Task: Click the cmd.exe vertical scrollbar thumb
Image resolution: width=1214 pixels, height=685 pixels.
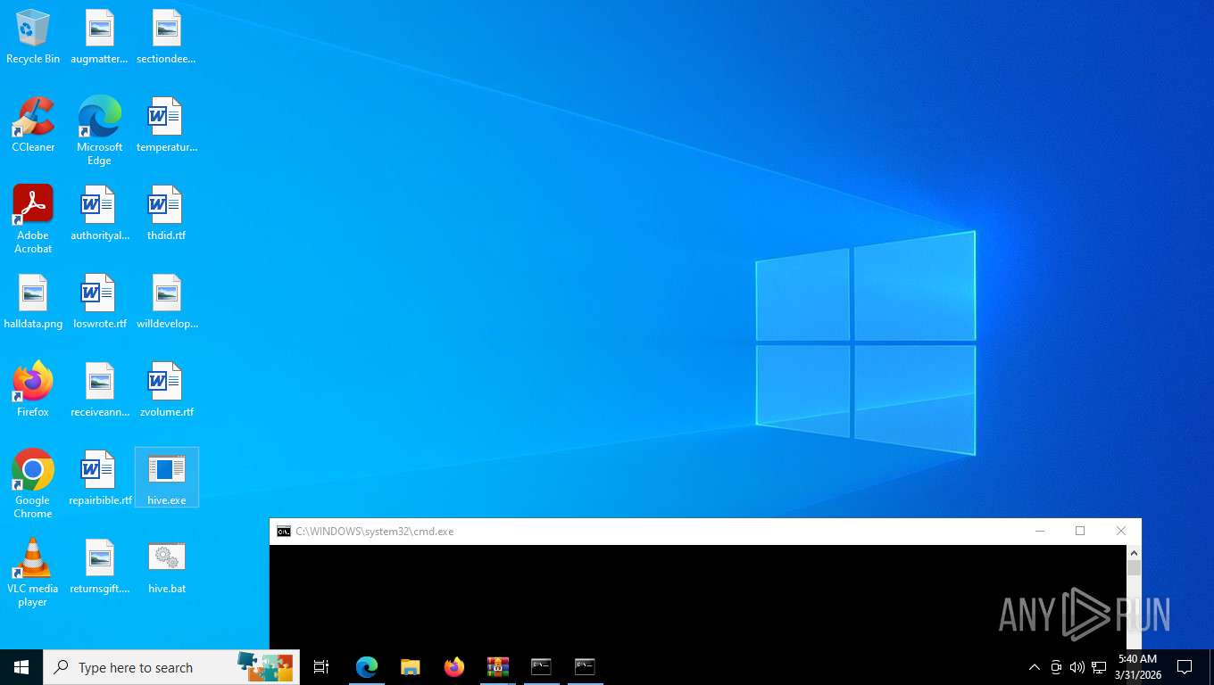Action: (1134, 568)
